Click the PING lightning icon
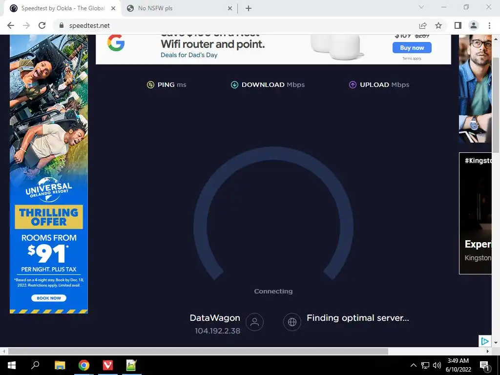Viewport: 500px width, 375px height. click(x=150, y=84)
